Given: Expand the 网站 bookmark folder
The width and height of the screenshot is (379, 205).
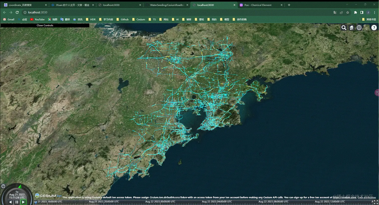Looking at the screenshot, I should coord(164,19).
